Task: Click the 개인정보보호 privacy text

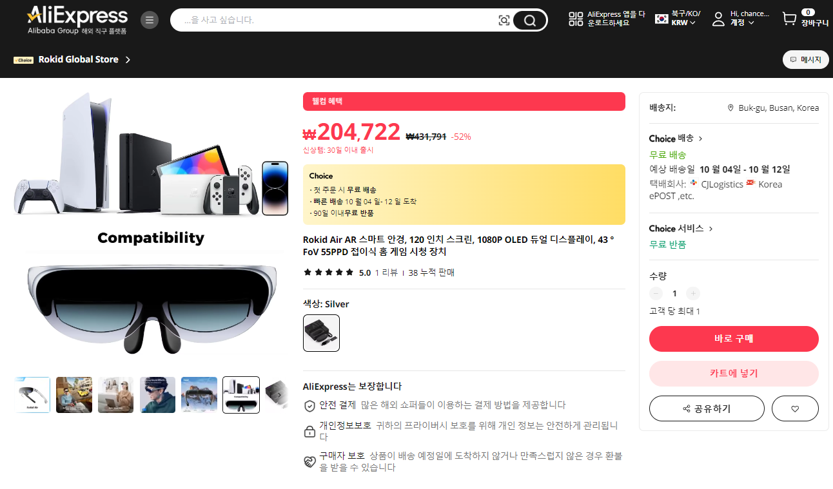Action: (x=346, y=426)
